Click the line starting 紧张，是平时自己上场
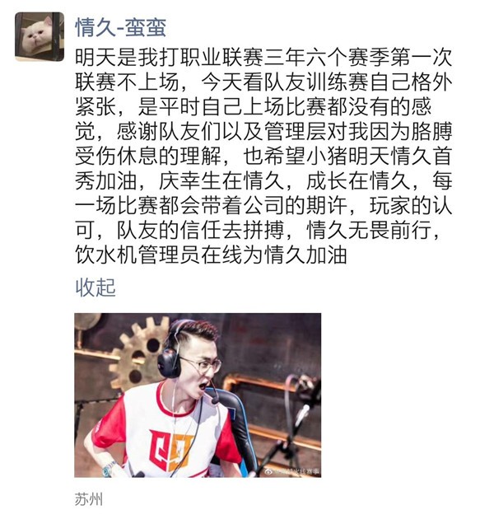 coord(253,106)
